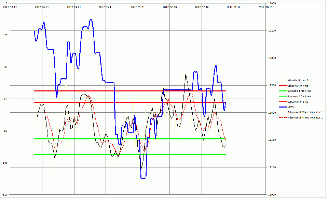Image resolution: width=328 pixels, height=200 pixels.
Task: Click the 2012 04 01 date axis label
Action: 42,7
